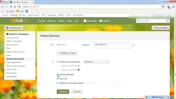The image size is (176, 99).
Task: Remove condition with red X icon
Action: tap(134, 45)
